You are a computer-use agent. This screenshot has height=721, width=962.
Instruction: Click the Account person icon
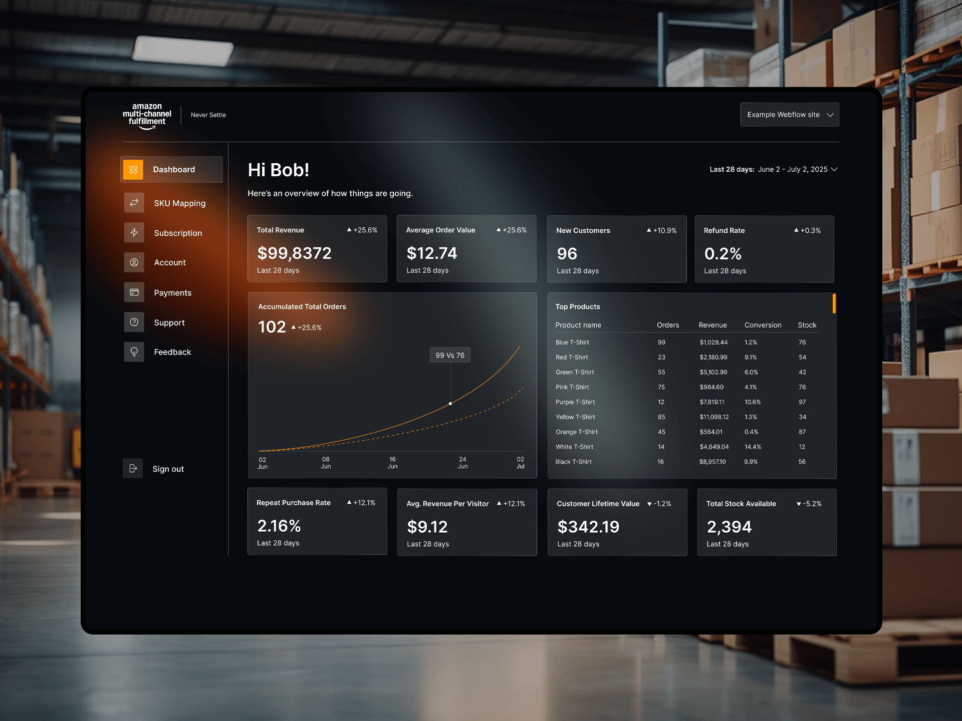pyautogui.click(x=134, y=262)
